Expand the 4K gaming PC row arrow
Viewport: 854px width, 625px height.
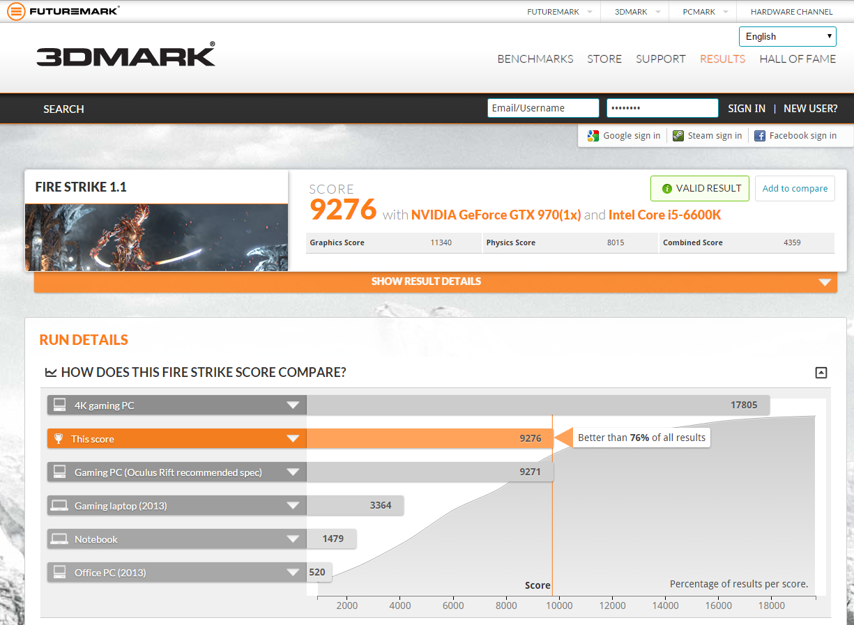[x=293, y=406]
